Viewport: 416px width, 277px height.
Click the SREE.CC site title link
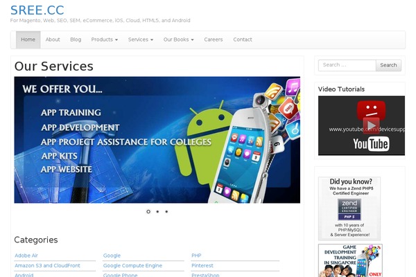pyautogui.click(x=37, y=9)
